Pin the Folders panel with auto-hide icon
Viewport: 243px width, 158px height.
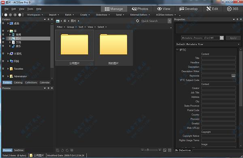(48, 19)
